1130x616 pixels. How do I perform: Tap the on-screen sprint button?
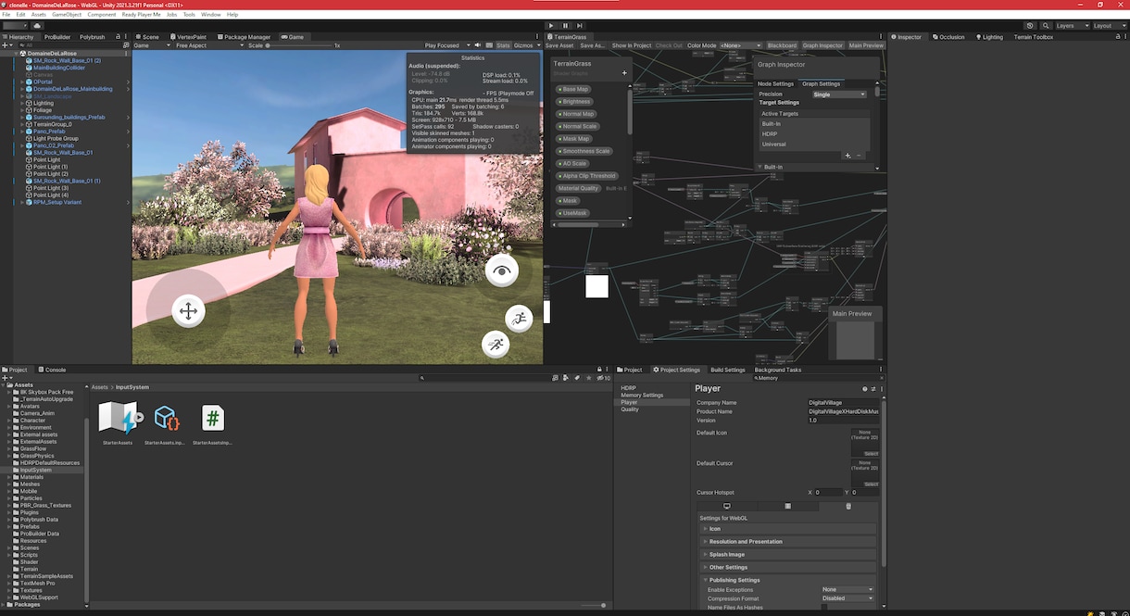pyautogui.click(x=496, y=345)
